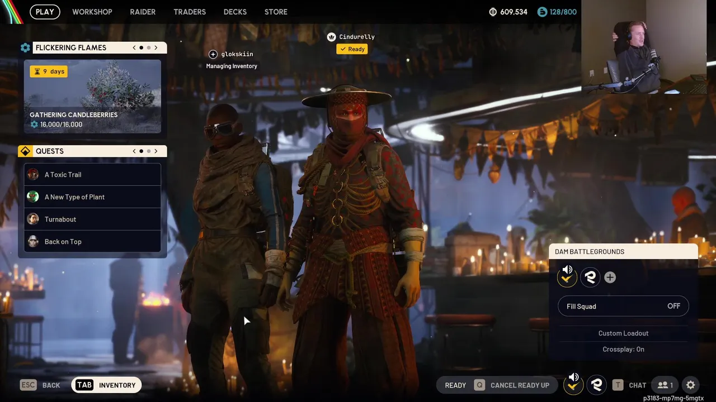This screenshot has height=402, width=716.
Task: Open the Store tab
Action: pos(276,12)
